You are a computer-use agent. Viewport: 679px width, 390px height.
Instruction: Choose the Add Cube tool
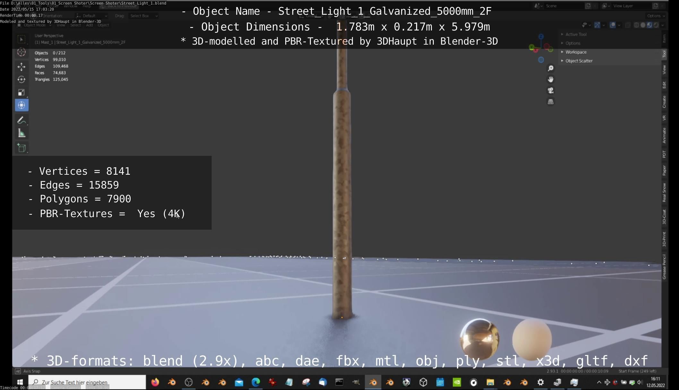click(21, 148)
